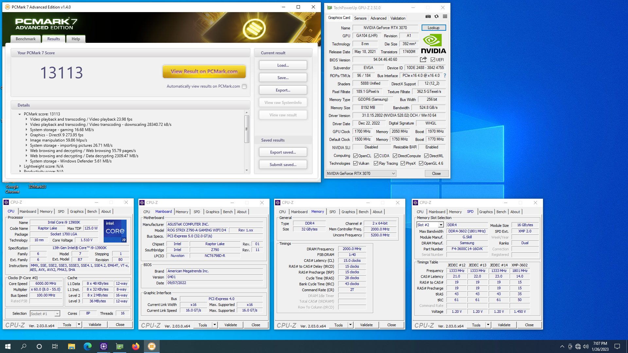This screenshot has height=353, width=628.
Task: Collapse the PCMark score: 13113 tree node
Action: (20, 114)
